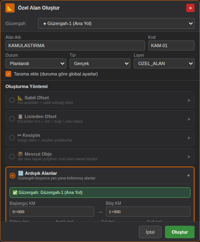The image size is (200, 242).
Task: Collapse the Ardışık Alanlar section arrow
Action: (188, 176)
